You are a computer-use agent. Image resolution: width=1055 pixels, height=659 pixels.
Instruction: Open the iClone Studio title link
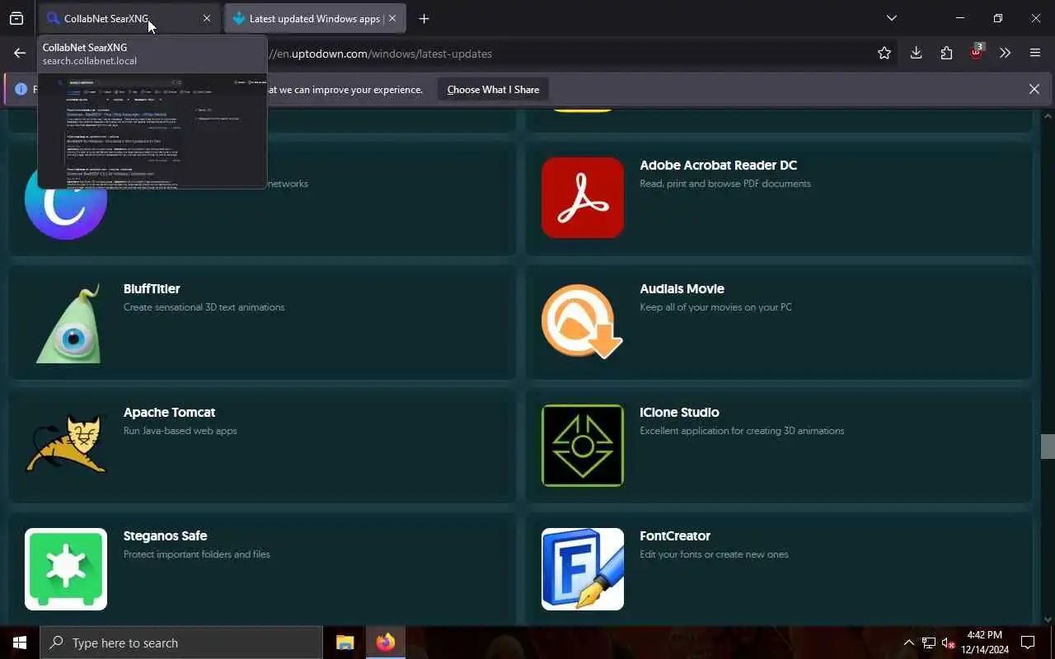click(x=679, y=412)
